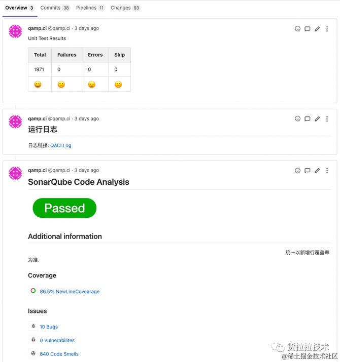340x362 pixels.
Task: Open the QACI Log link
Action: 60,145
